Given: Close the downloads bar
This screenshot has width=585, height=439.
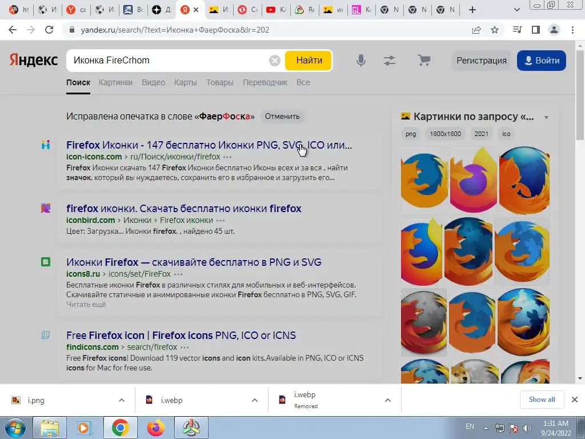Looking at the screenshot, I should coord(575,400).
